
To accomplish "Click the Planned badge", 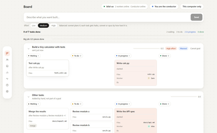I will click(183, 48).
